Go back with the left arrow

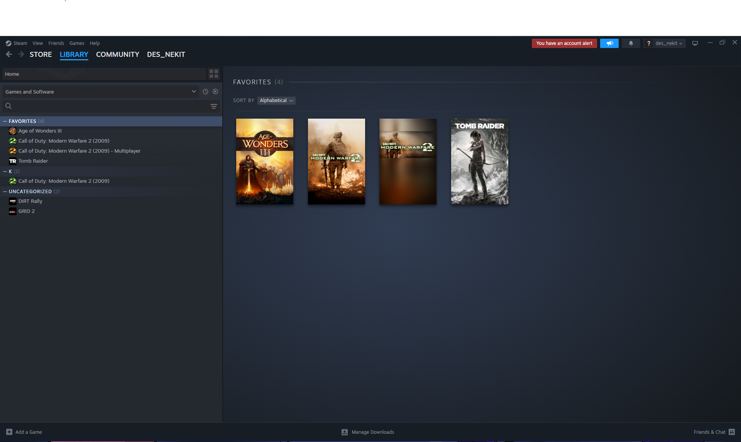point(9,54)
